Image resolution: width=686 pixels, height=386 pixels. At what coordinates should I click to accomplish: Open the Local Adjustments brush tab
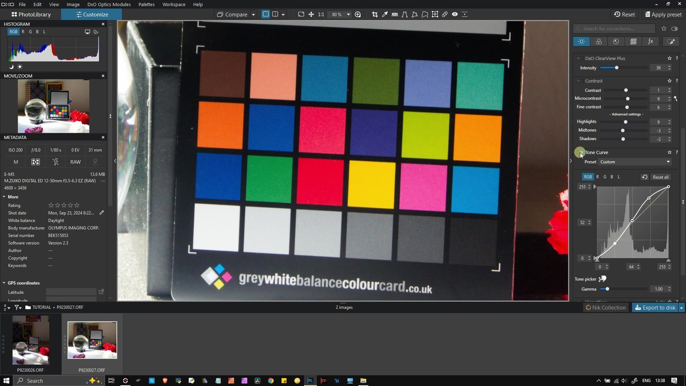(x=671, y=42)
